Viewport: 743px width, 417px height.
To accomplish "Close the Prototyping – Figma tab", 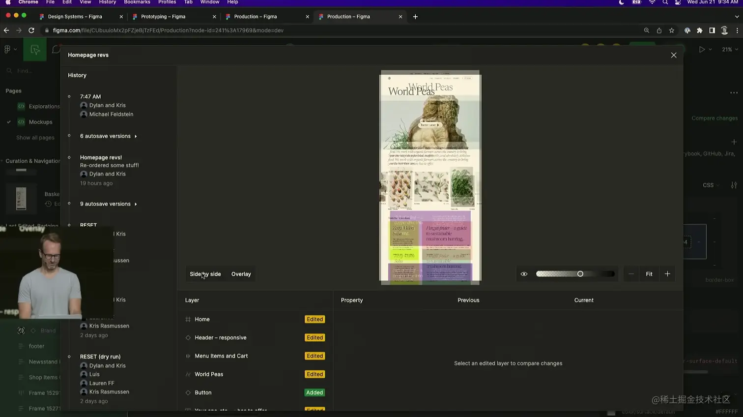I will click(214, 17).
